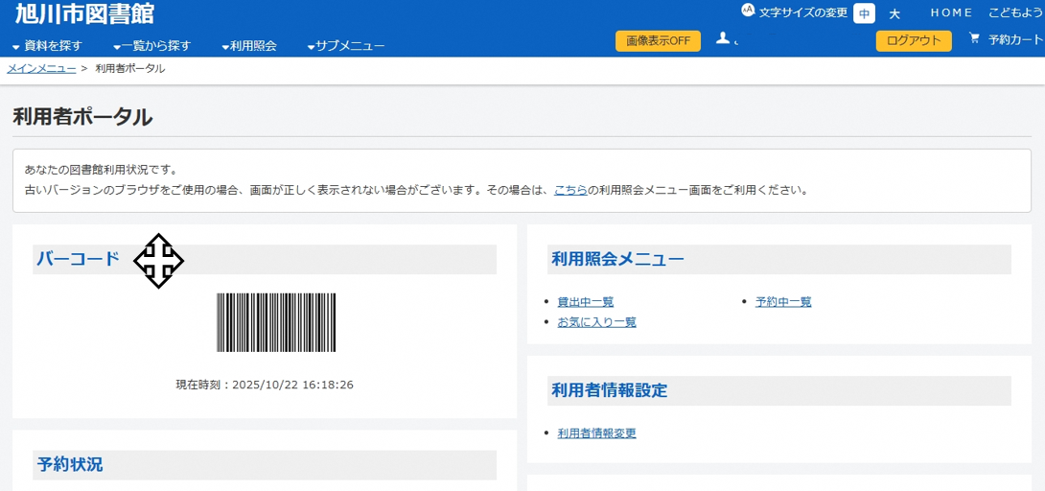Image resolution: width=1045 pixels, height=491 pixels.
Task: Open the 予約カート link
Action: [1016, 40]
